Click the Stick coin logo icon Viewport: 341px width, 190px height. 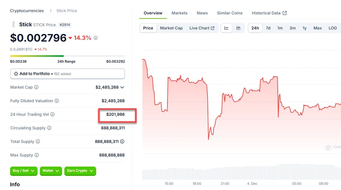click(x=13, y=25)
